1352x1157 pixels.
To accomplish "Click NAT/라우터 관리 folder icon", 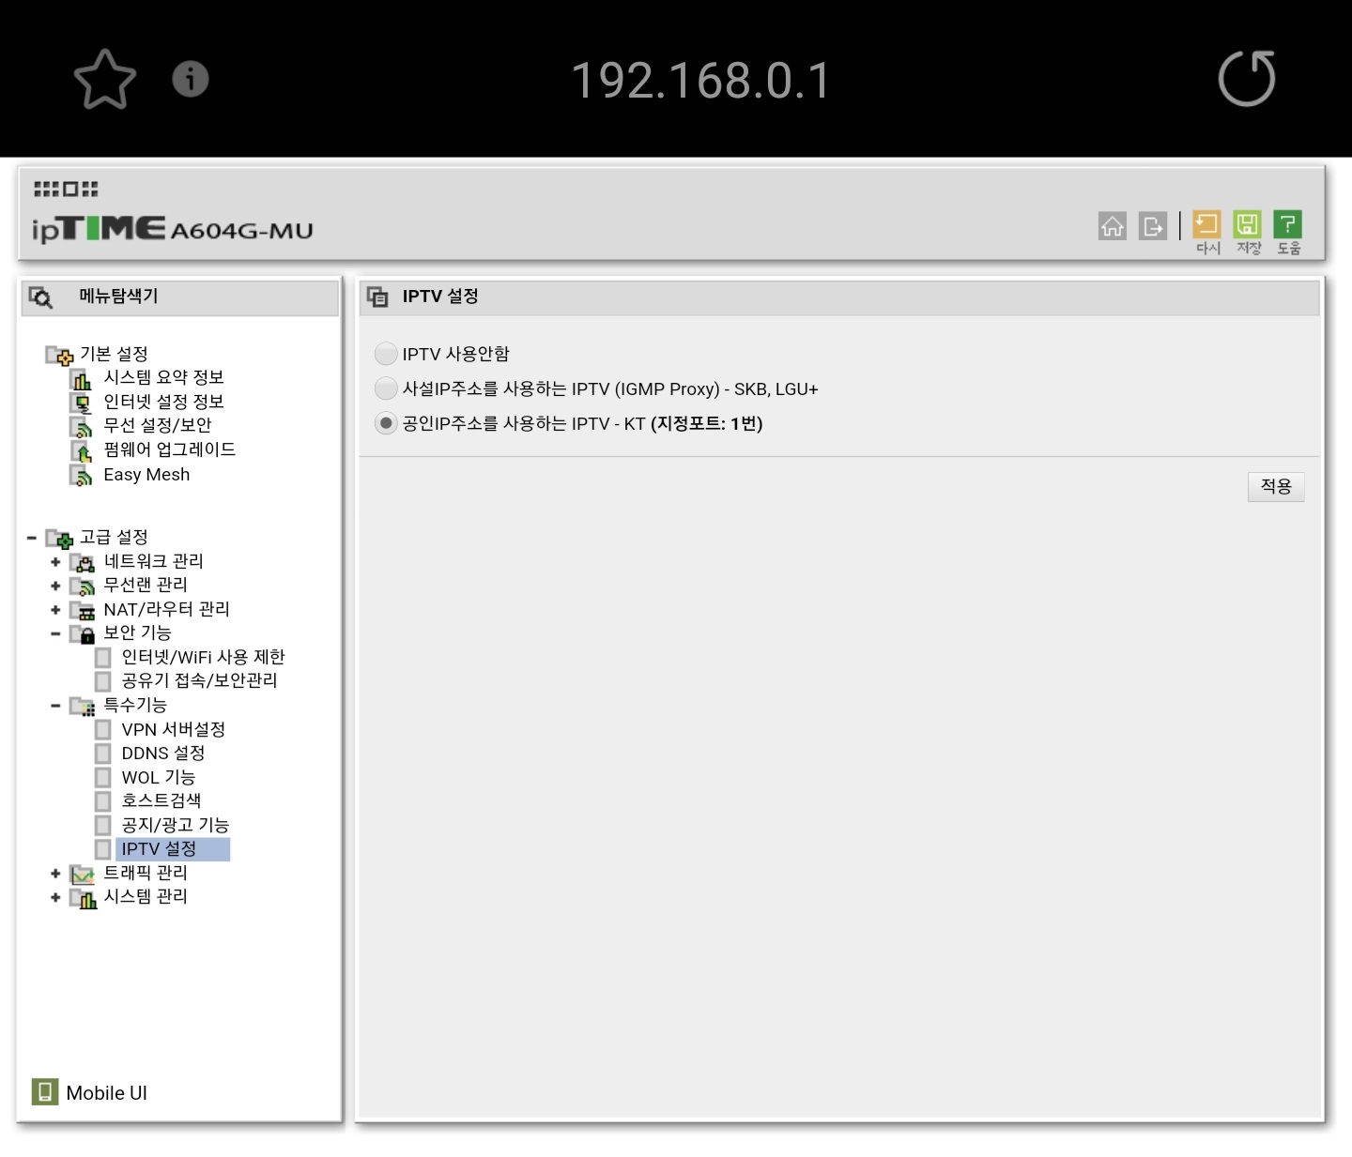I will click(83, 610).
